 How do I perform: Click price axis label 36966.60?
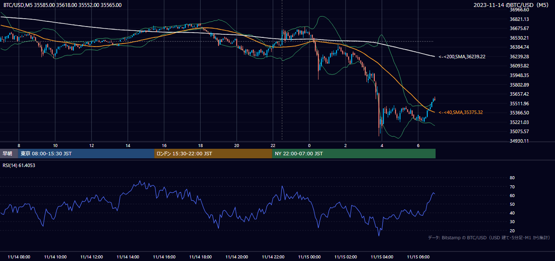(519, 10)
